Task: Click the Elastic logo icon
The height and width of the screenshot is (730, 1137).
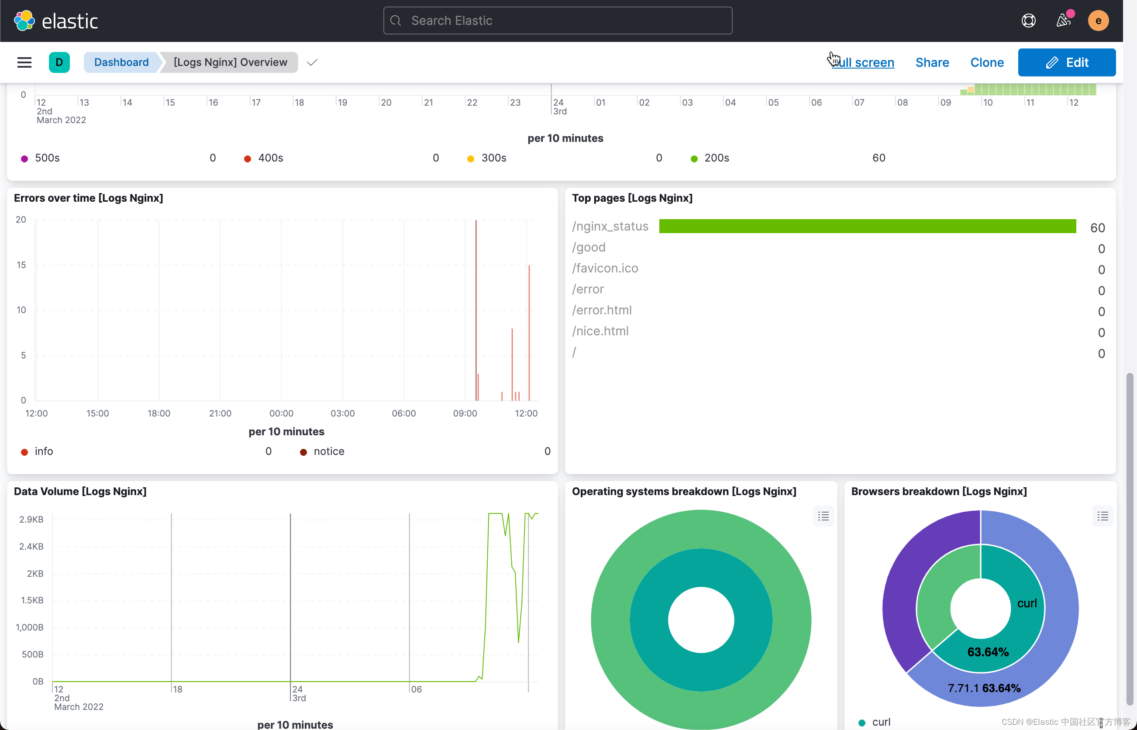Action: 24,21
